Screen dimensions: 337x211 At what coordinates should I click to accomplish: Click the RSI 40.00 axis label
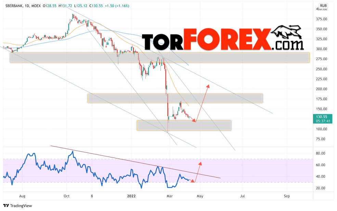pos(321,177)
